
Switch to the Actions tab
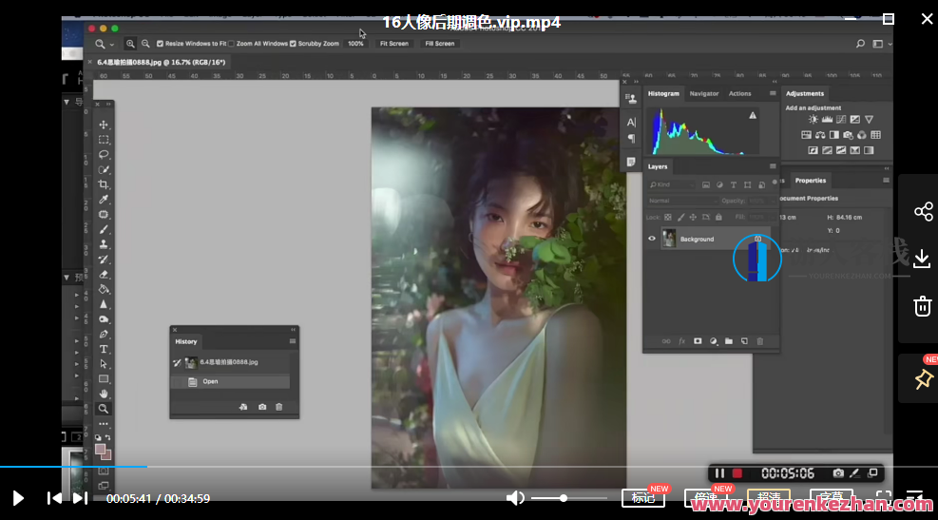739,93
